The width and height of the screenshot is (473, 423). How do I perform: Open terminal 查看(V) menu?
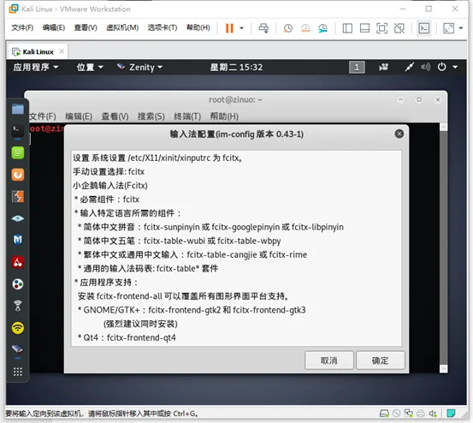tap(115, 116)
